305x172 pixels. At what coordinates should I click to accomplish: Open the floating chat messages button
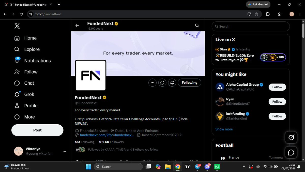pyautogui.click(x=291, y=152)
